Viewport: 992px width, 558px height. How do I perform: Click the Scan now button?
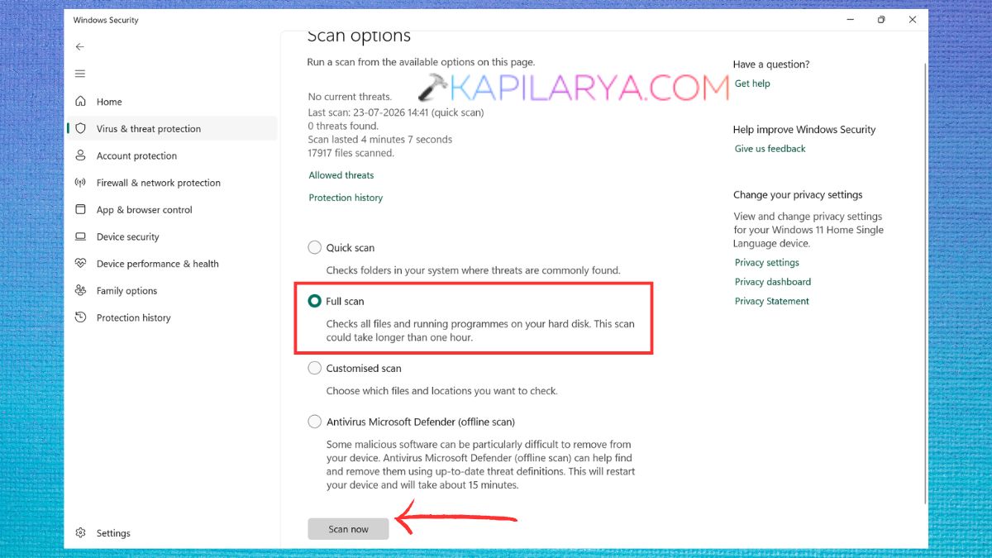[348, 529]
